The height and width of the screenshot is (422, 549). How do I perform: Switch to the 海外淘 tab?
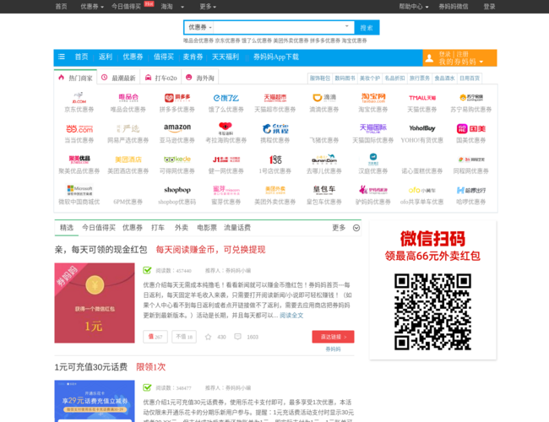pyautogui.click(x=200, y=78)
